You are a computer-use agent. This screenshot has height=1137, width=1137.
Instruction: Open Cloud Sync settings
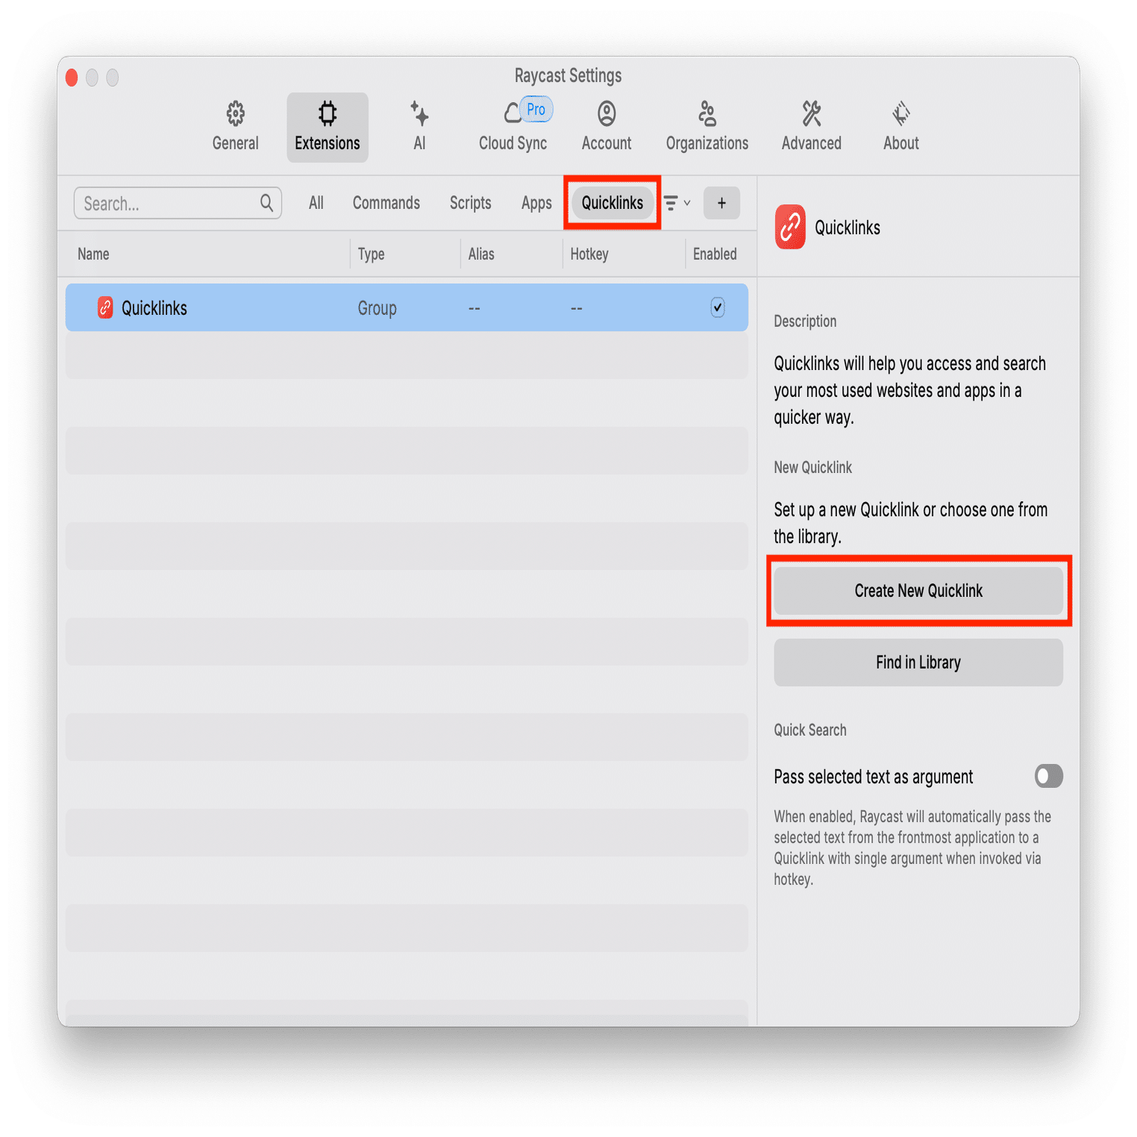513,127
